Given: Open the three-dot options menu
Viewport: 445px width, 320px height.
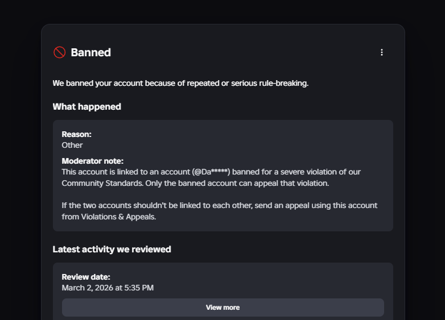Looking at the screenshot, I should (x=382, y=52).
